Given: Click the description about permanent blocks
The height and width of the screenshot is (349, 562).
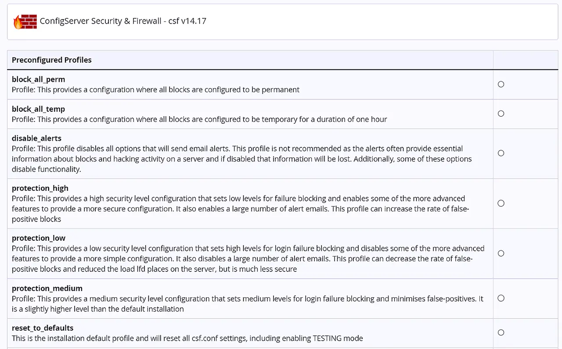Looking at the screenshot, I should click(155, 90).
